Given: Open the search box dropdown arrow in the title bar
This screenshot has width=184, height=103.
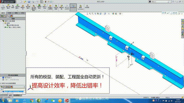Looking at the screenshot, I should 171,2.
